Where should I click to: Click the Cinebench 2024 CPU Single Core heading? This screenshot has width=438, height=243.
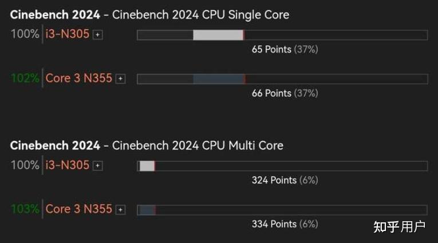pyautogui.click(x=150, y=15)
